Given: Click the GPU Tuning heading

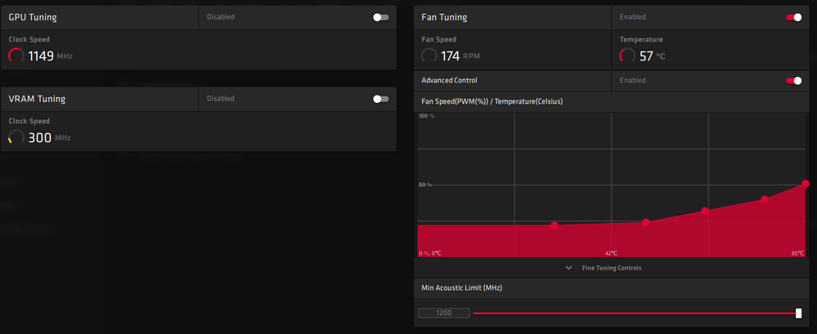Looking at the screenshot, I should click(x=33, y=17).
